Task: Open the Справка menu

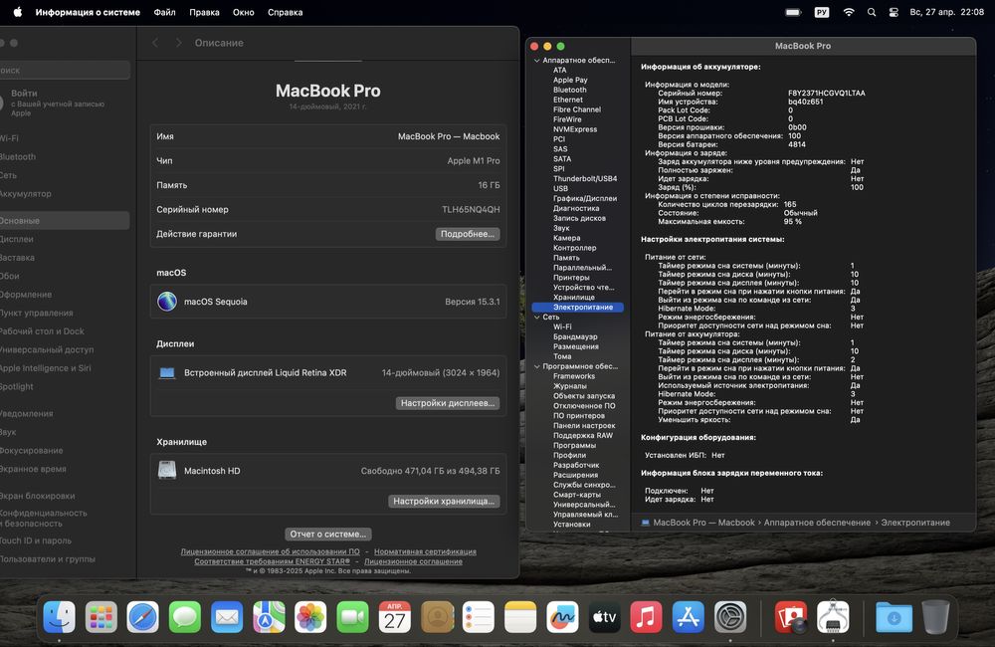Action: pos(285,12)
